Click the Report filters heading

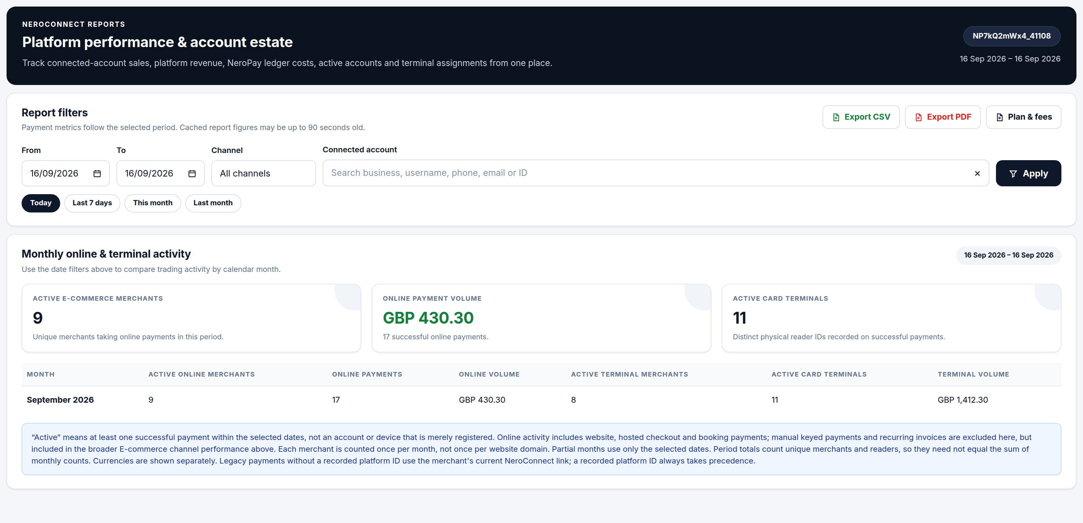click(55, 112)
